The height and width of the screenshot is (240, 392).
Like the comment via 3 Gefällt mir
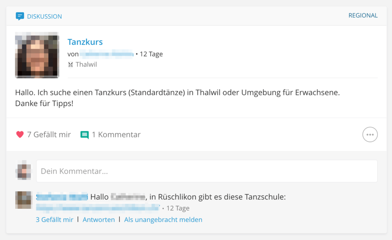coord(54,219)
